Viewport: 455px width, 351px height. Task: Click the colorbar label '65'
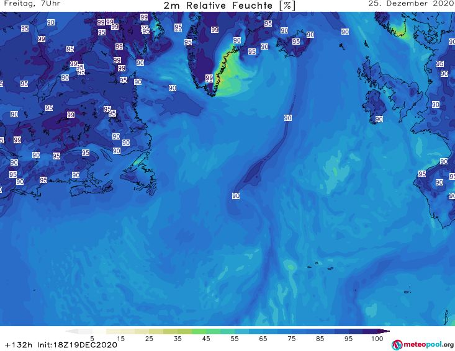pos(263,339)
